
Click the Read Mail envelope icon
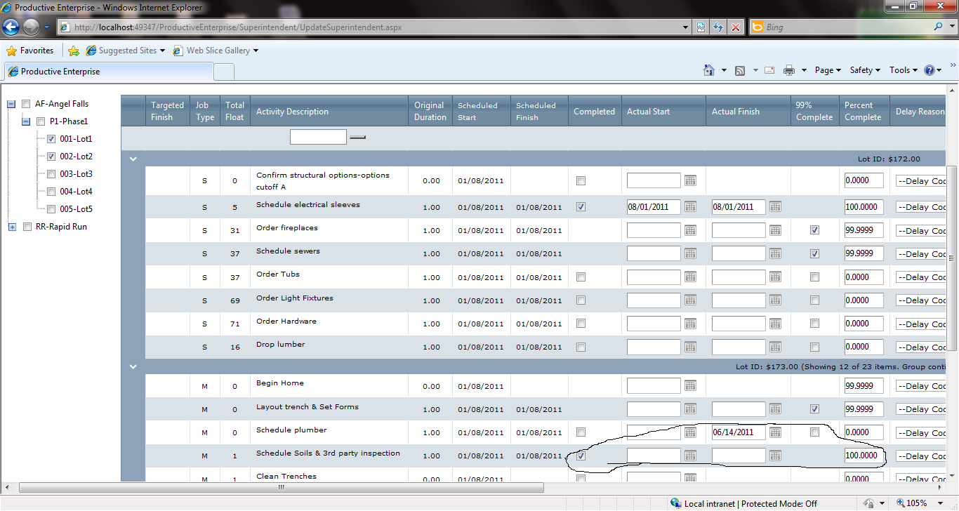[x=769, y=70]
